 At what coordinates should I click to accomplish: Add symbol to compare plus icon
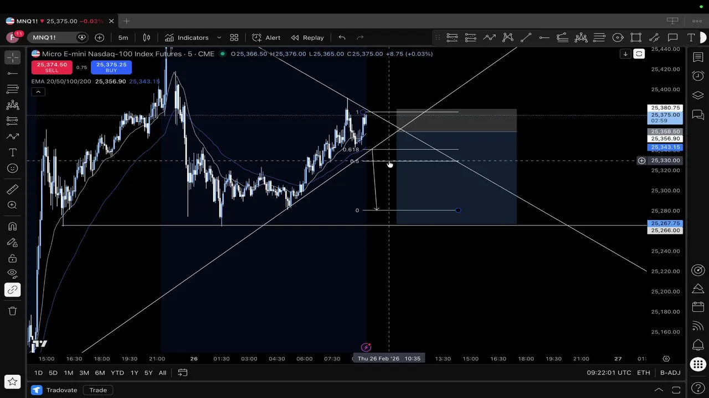pos(100,38)
